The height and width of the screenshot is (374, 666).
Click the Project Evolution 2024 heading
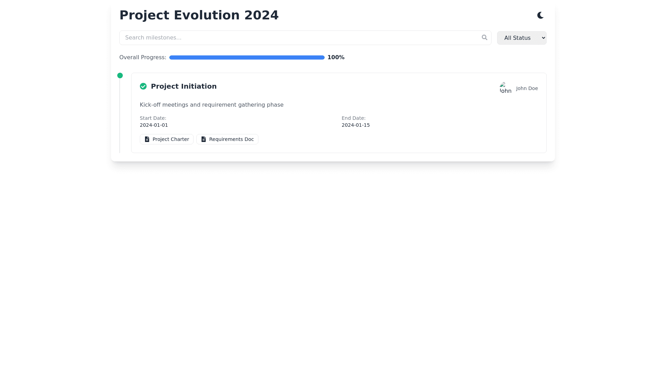coord(199,15)
